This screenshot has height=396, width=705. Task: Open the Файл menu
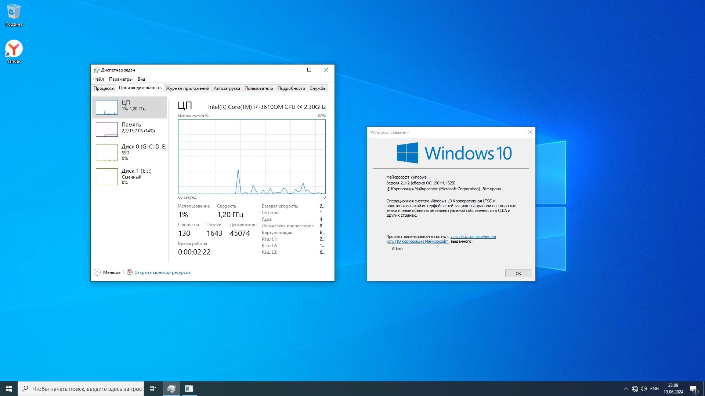tap(98, 79)
